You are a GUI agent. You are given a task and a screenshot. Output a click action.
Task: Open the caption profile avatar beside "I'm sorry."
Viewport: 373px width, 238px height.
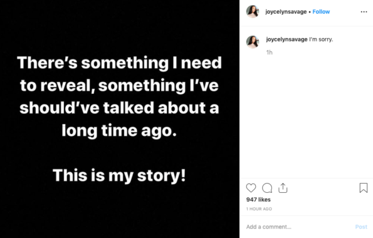pyautogui.click(x=253, y=42)
